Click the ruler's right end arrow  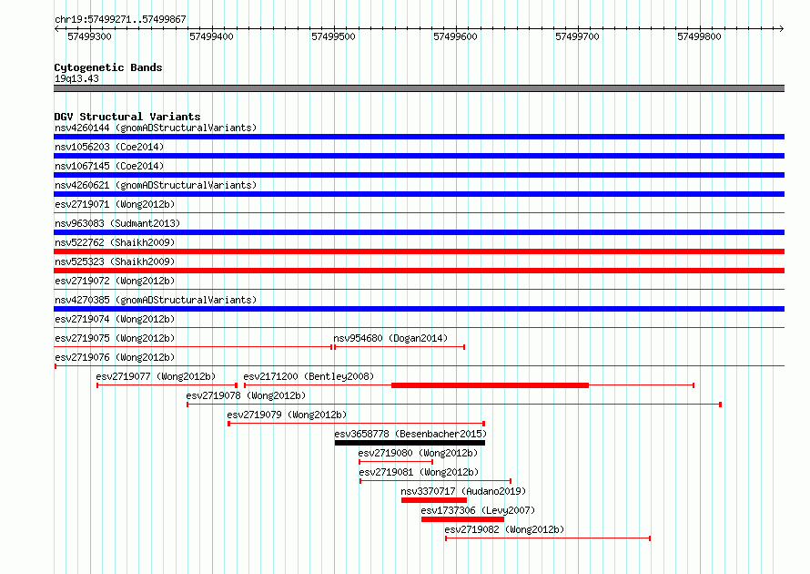[782, 28]
